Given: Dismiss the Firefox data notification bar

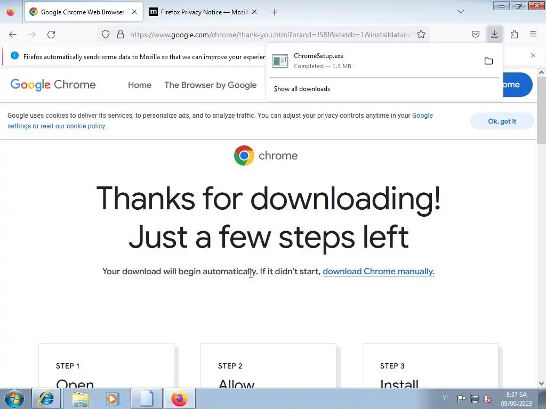Looking at the screenshot, I should click(533, 55).
